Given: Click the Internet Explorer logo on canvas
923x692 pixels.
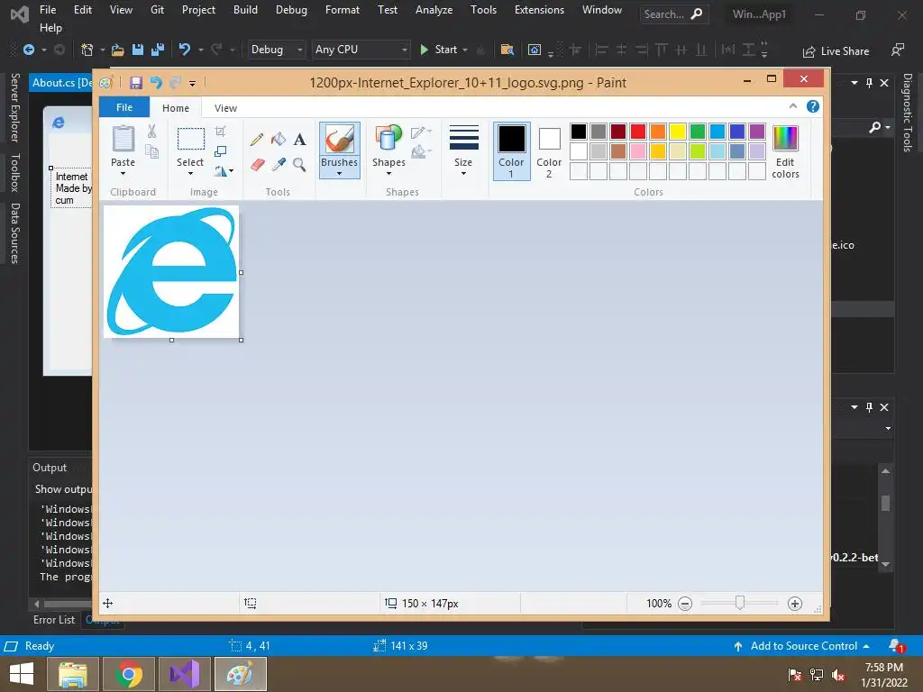Looking at the screenshot, I should point(172,272).
